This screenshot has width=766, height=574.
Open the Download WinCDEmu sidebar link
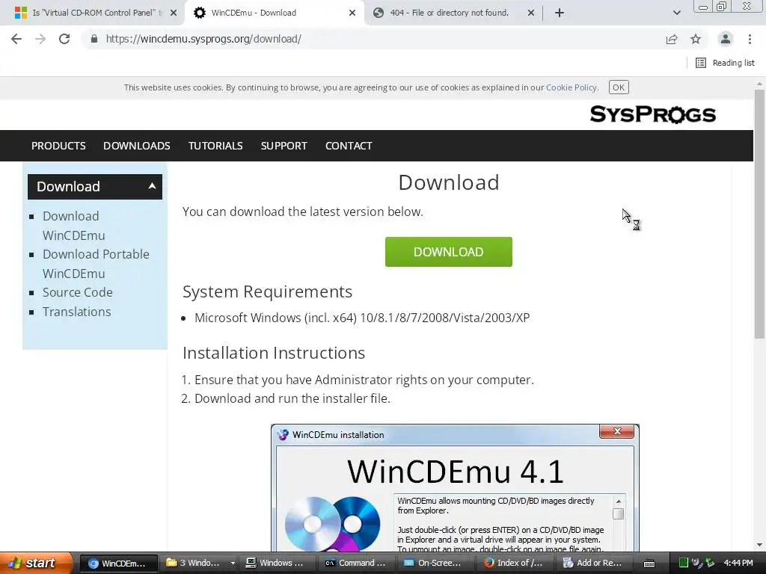(x=73, y=226)
